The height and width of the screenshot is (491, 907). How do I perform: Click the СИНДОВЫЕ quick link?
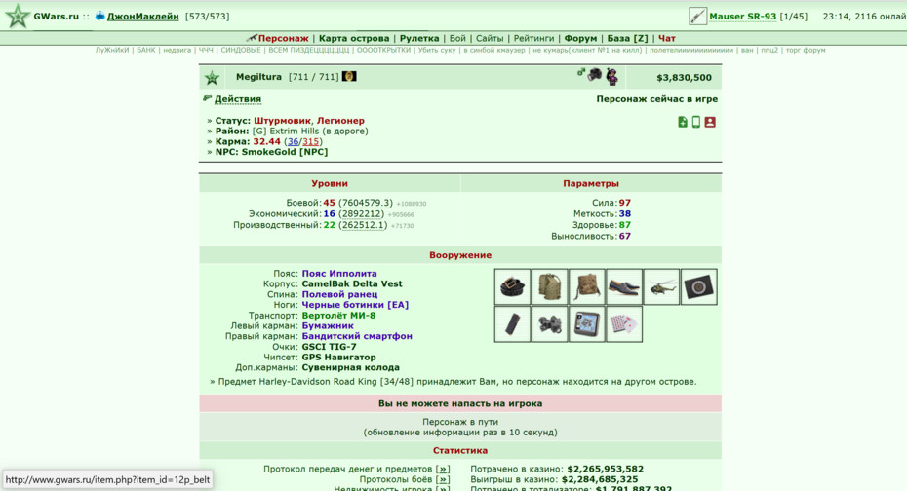[241, 51]
